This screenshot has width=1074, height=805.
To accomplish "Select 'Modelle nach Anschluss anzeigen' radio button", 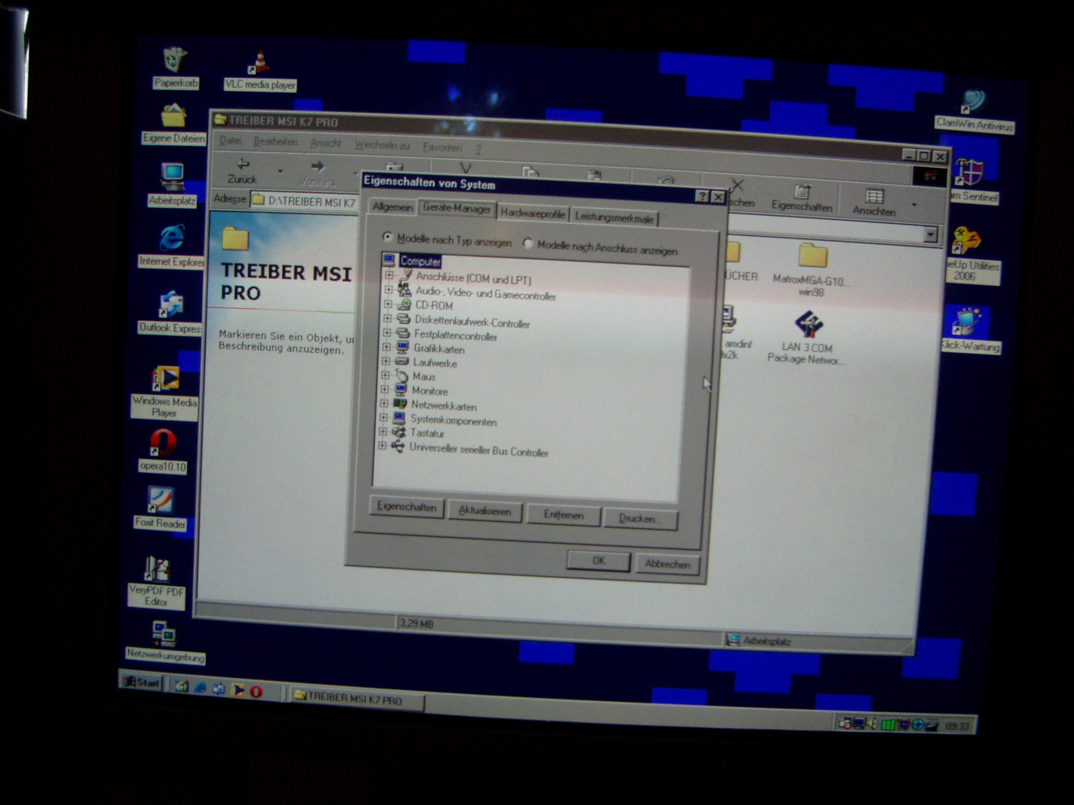I will pyautogui.click(x=528, y=243).
